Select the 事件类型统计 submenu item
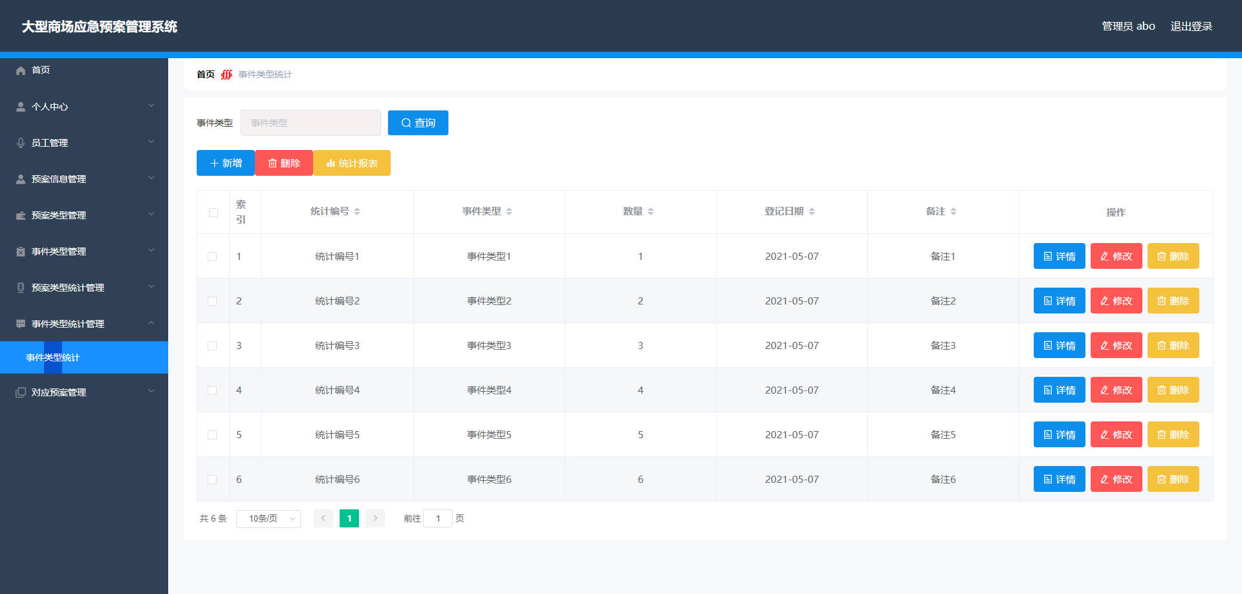 [x=84, y=357]
